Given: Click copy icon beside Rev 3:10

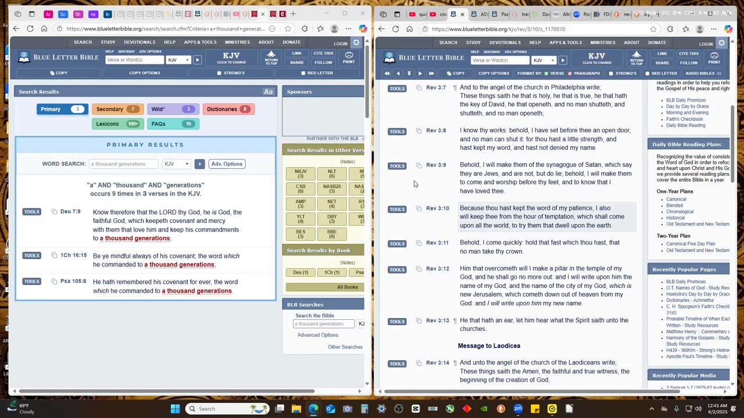Looking at the screenshot, I should (419, 208).
